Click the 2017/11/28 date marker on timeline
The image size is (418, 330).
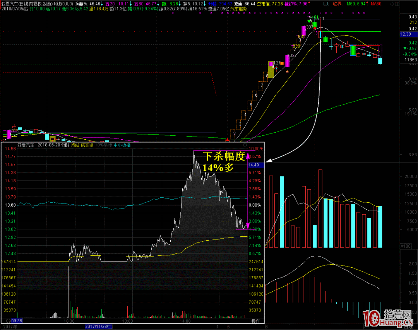tap(98, 327)
